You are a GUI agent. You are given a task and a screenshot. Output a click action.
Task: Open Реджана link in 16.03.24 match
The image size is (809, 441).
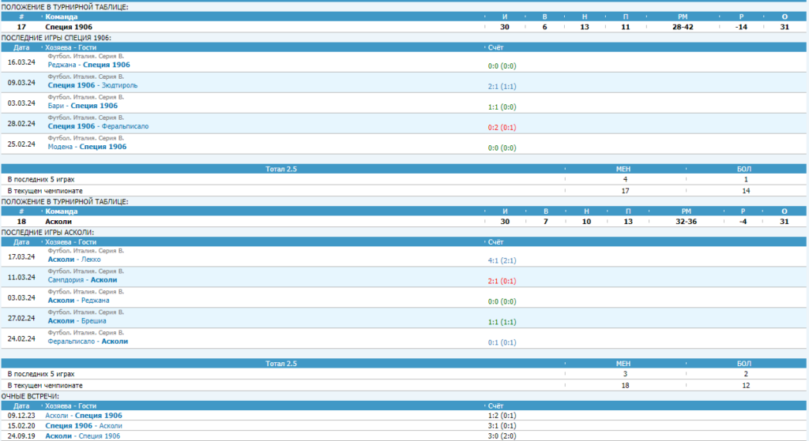62,65
